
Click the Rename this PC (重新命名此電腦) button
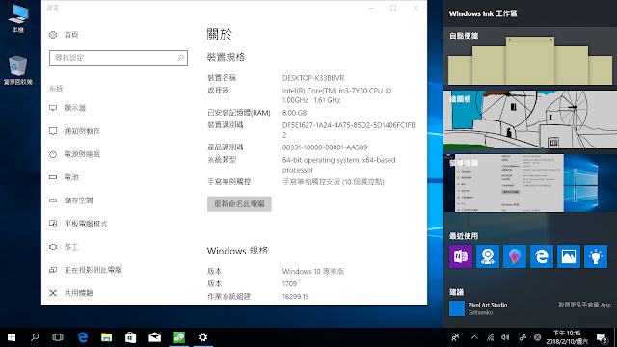(239, 204)
